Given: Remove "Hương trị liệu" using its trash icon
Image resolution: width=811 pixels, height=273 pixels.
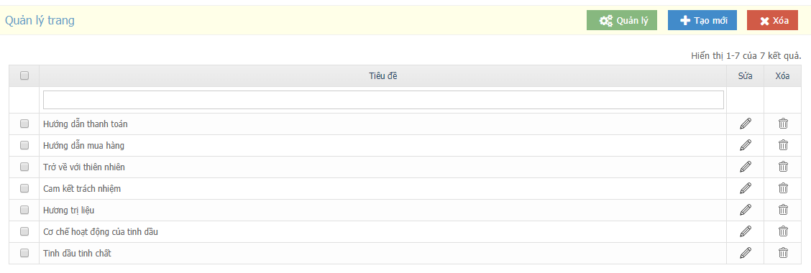Looking at the screenshot, I should pyautogui.click(x=783, y=210).
